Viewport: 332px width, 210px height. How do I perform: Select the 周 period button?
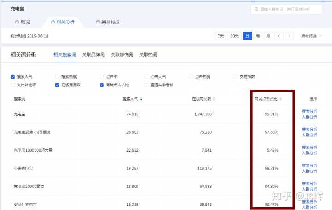click(258, 36)
